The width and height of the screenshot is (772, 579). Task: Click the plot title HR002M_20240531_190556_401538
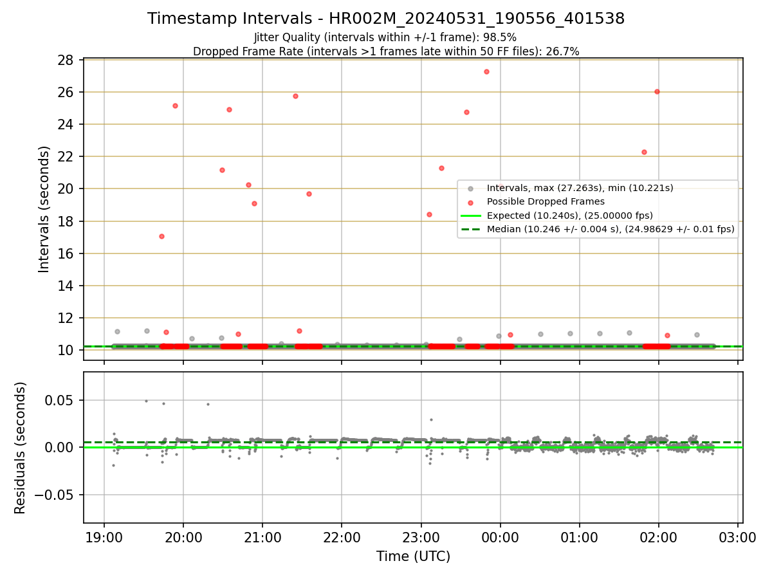(386, 19)
